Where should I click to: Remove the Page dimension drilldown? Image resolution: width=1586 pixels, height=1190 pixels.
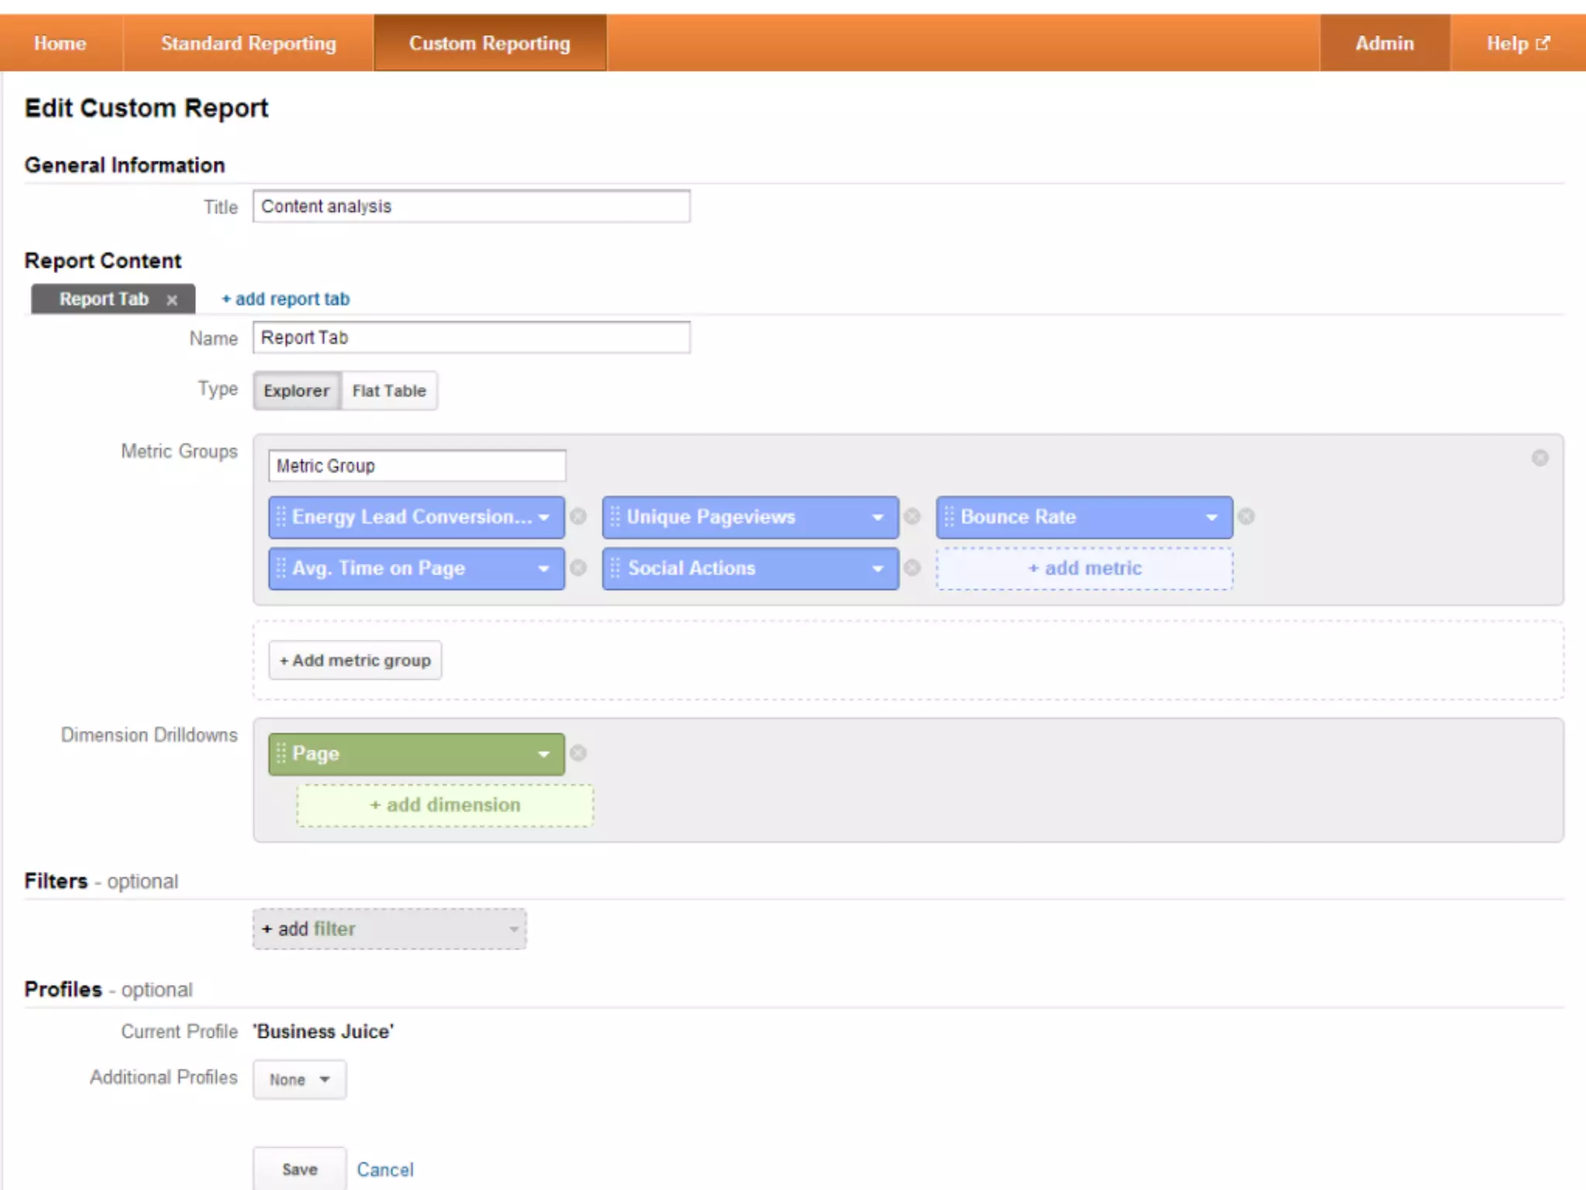pos(578,753)
